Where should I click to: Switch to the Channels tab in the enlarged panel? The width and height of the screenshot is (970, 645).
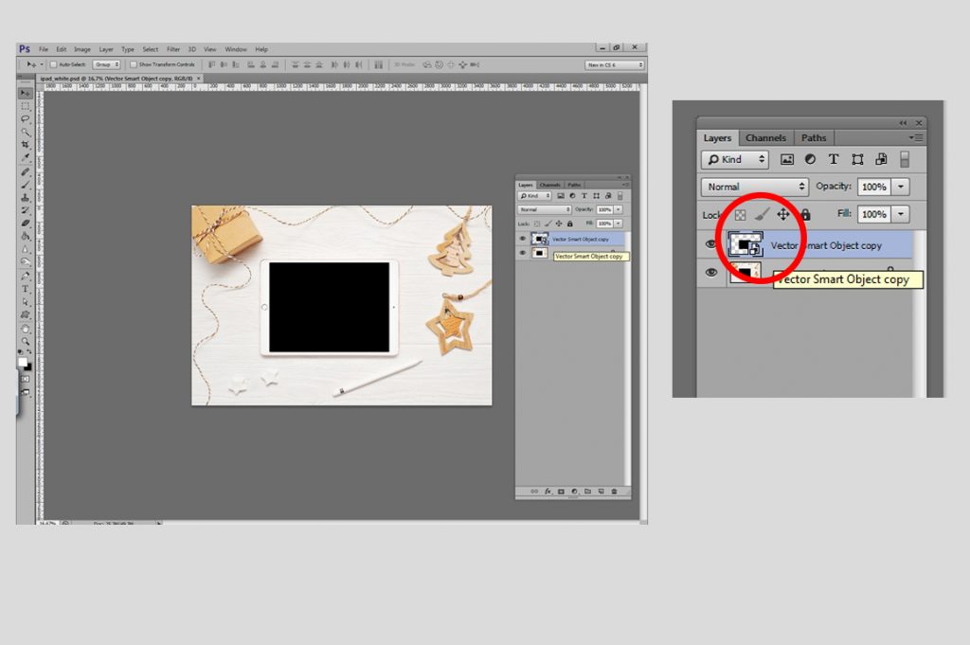click(765, 138)
